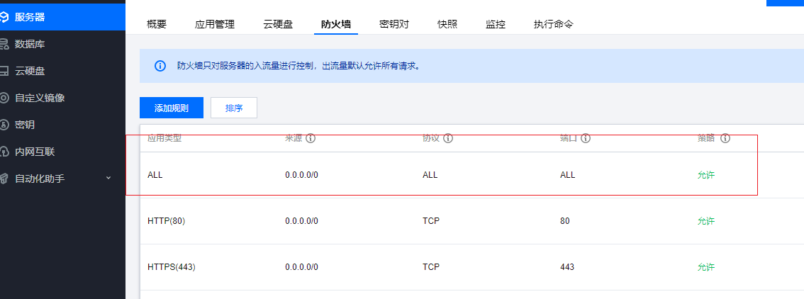The height and width of the screenshot is (299, 804).
Task: Click source 0.0.0.0/0 in the ALL row
Action: pyautogui.click(x=301, y=175)
